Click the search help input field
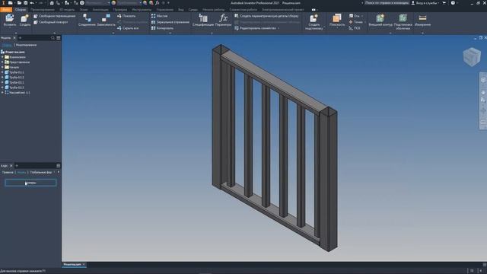Viewport: 487px width, 274px height. click(x=387, y=3)
